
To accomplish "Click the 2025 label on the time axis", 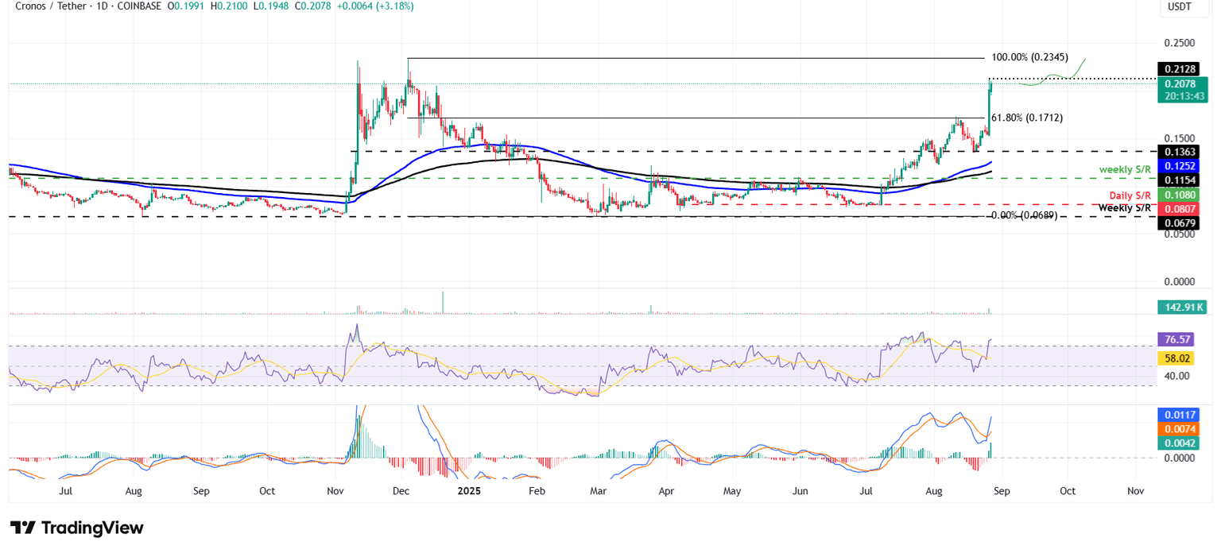I will pyautogui.click(x=468, y=491).
